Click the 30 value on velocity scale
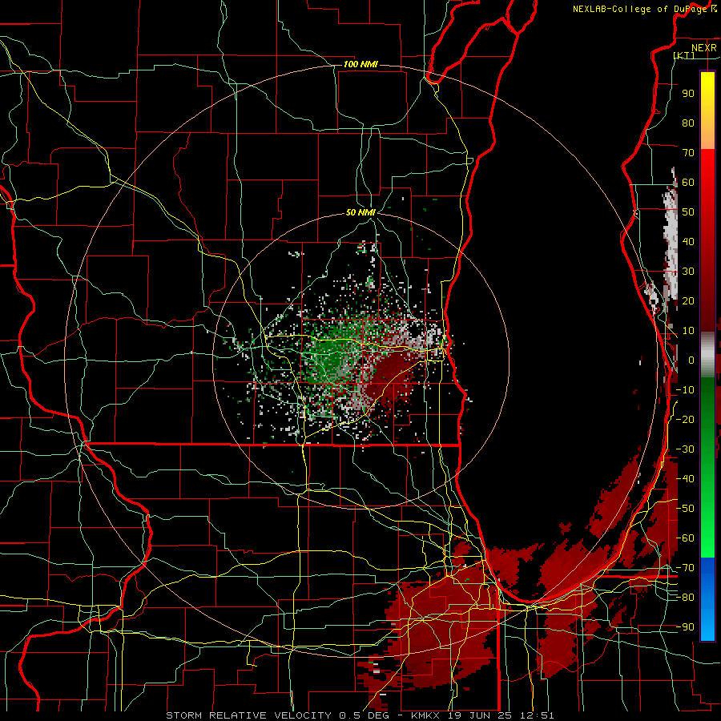Image resolution: width=721 pixels, height=721 pixels. point(688,272)
